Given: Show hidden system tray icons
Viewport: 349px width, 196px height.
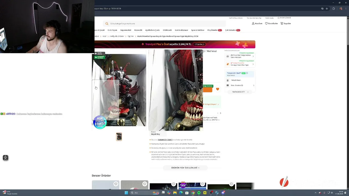Looking at the screenshot, I should point(316,193).
